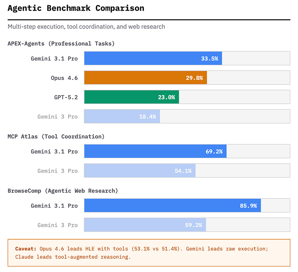Click the "MCP Atlas (Tool Coordination)" heading
Viewport: 298px width, 272px height.
(x=56, y=136)
